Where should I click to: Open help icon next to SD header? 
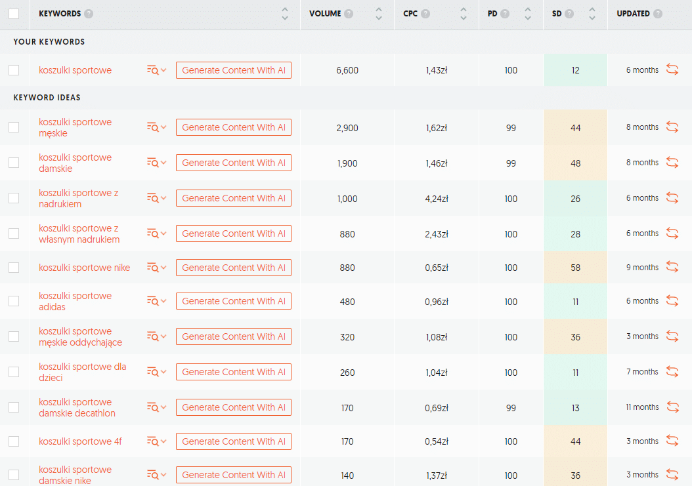click(x=569, y=14)
